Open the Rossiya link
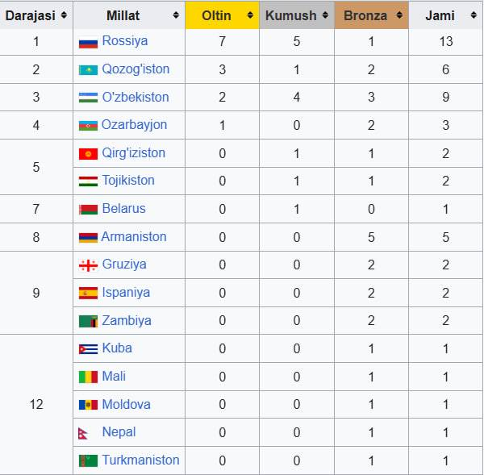 tap(124, 41)
